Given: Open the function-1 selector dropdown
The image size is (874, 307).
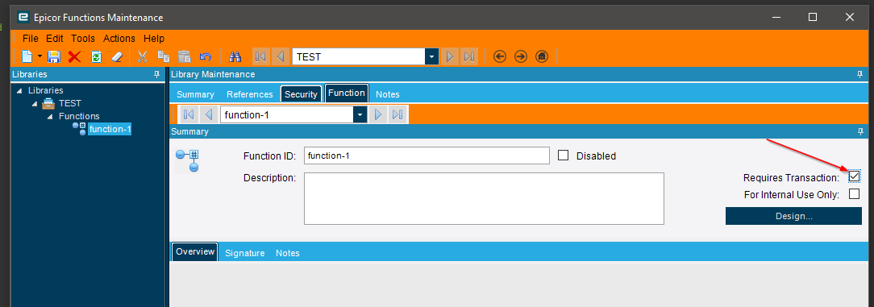Looking at the screenshot, I should pyautogui.click(x=360, y=114).
